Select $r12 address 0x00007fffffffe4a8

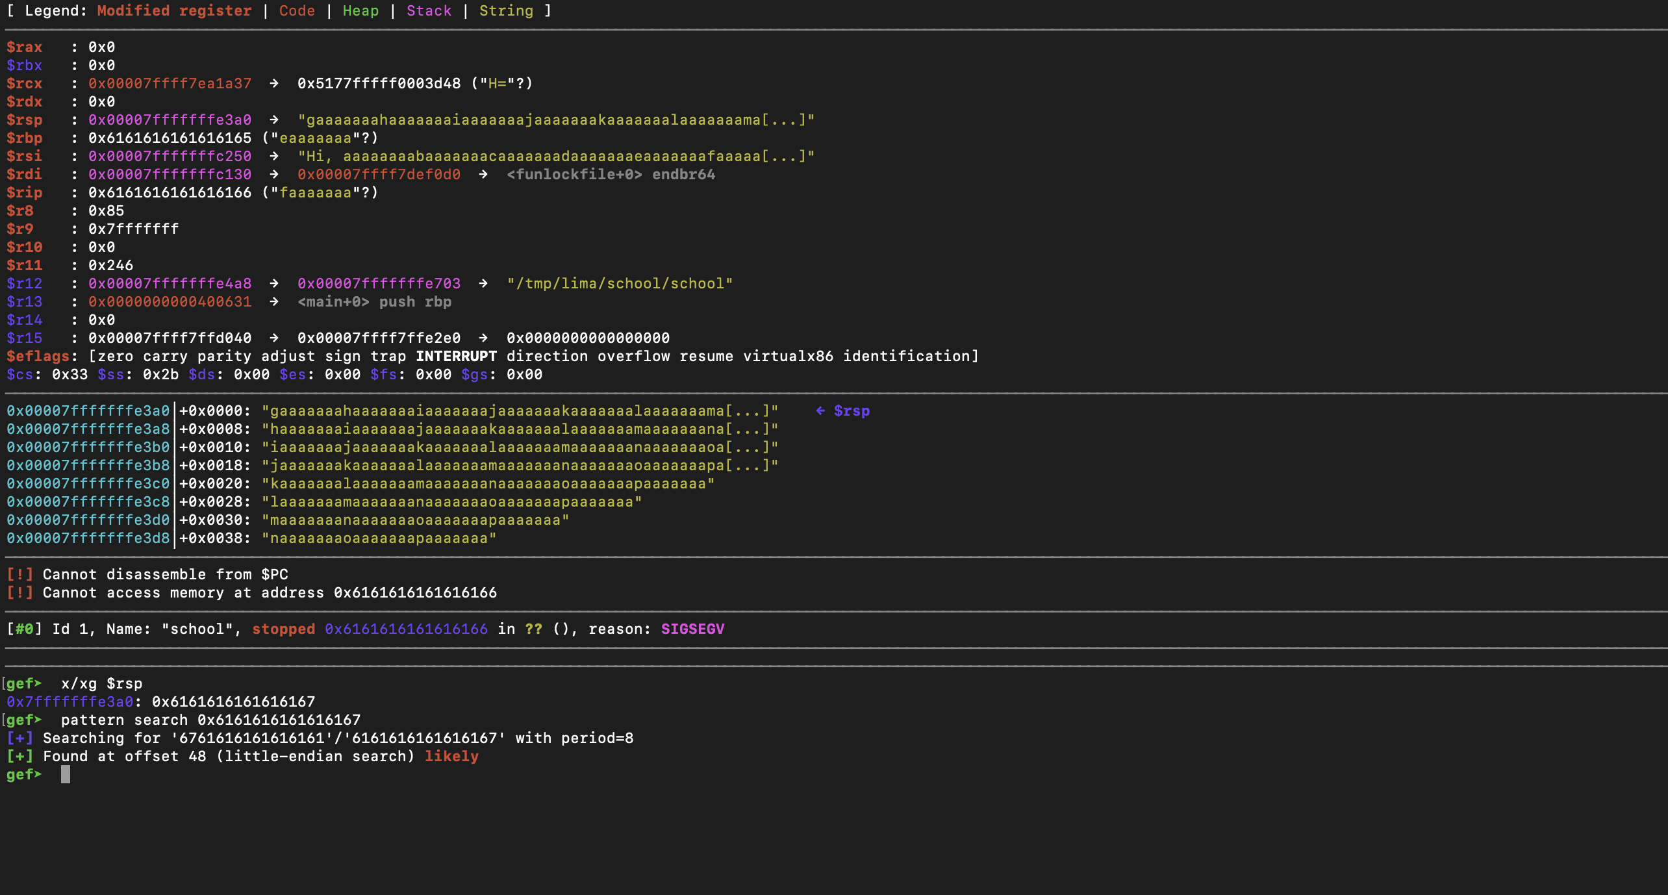(170, 284)
